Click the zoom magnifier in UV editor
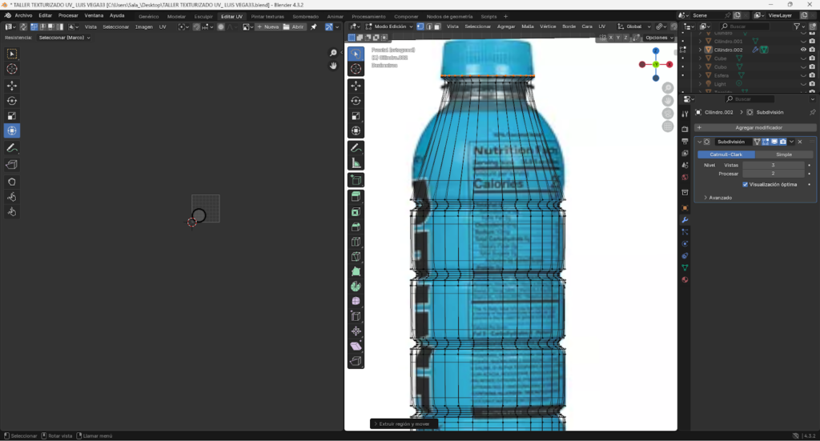 333,53
